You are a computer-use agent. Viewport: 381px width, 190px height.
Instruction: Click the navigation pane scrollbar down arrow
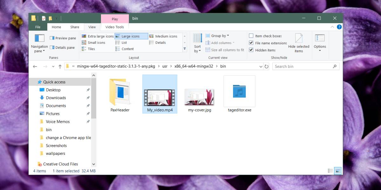point(94,164)
